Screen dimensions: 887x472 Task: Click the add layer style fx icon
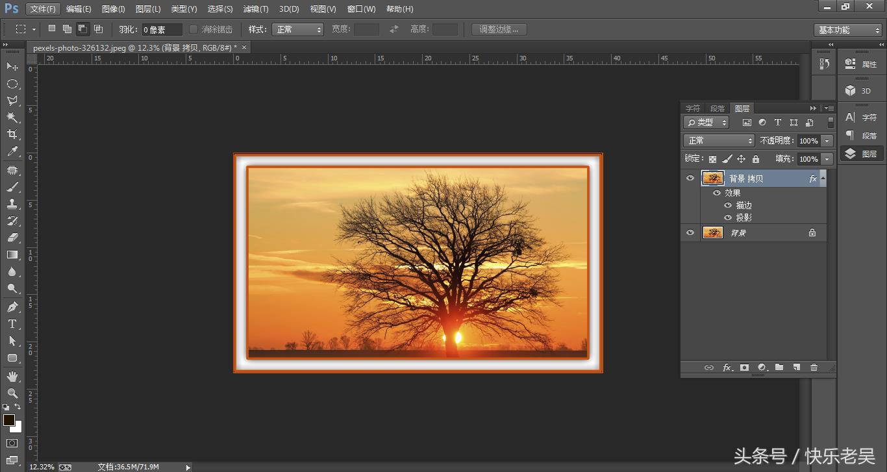tap(728, 367)
